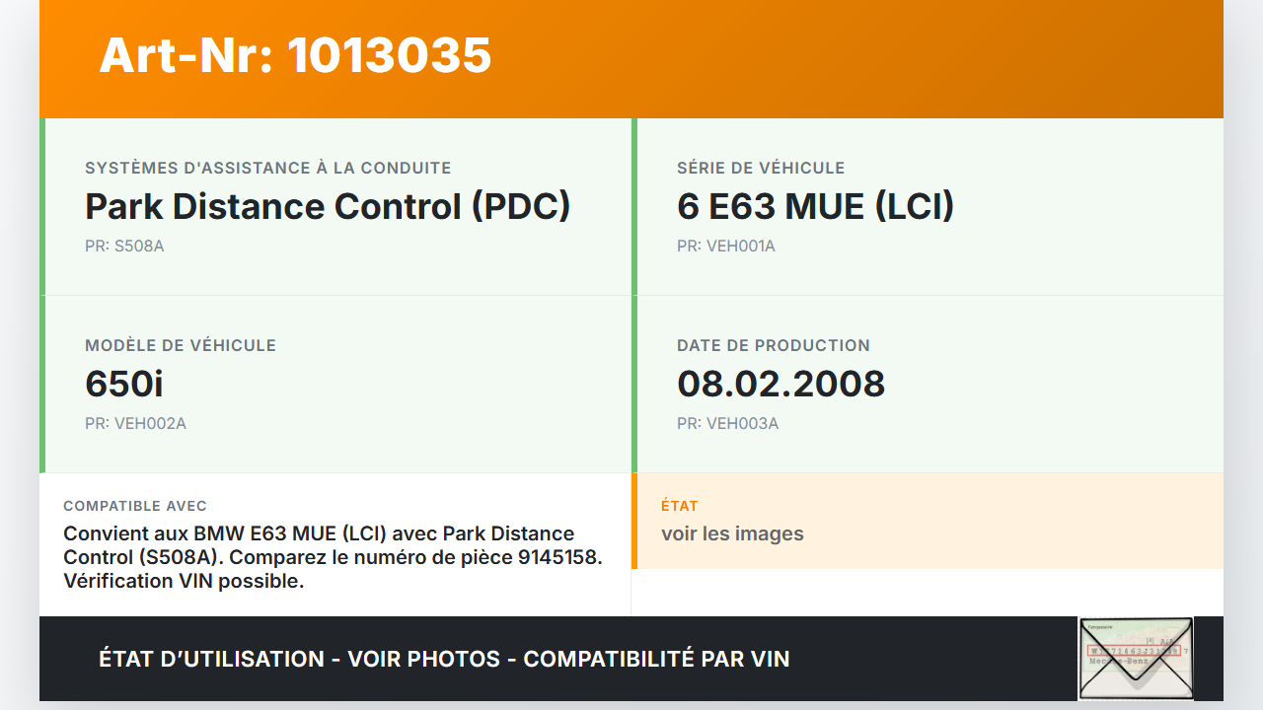Click the code "PR: VEH002A"

click(136, 423)
